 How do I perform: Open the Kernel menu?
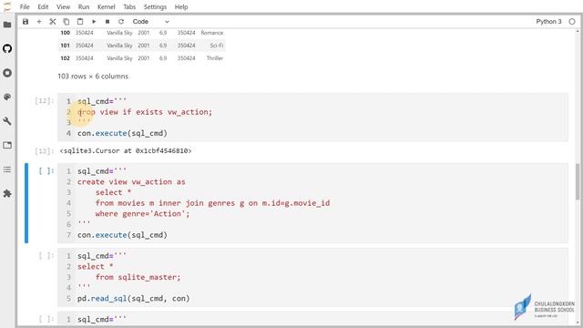[x=107, y=6]
